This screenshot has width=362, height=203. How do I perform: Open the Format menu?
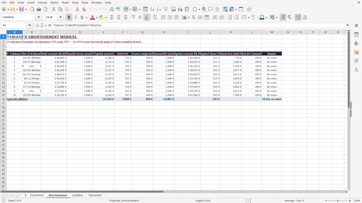tap(42, 2)
